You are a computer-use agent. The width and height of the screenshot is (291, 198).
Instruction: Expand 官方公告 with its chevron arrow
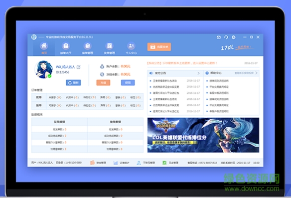(198, 73)
